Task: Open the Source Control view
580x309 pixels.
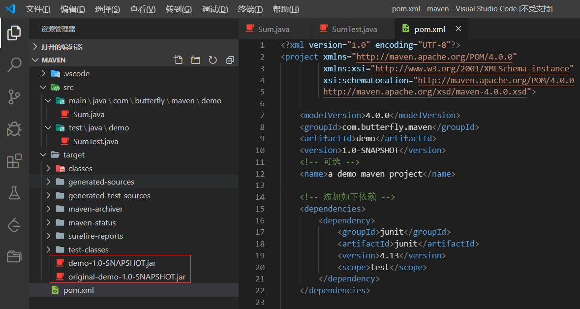Action: pos(14,97)
